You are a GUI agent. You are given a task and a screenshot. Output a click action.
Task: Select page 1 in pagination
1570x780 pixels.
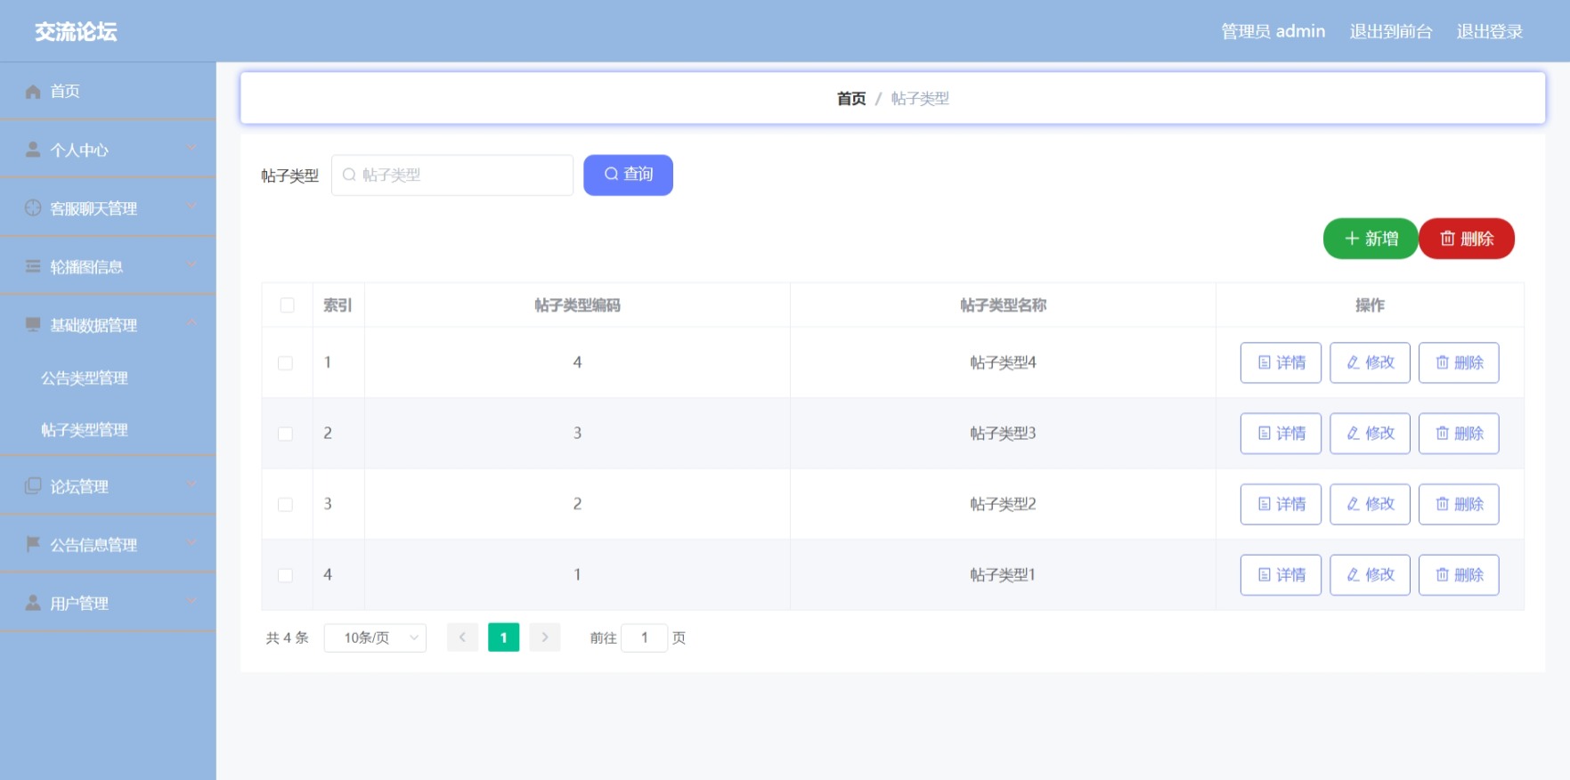click(503, 638)
